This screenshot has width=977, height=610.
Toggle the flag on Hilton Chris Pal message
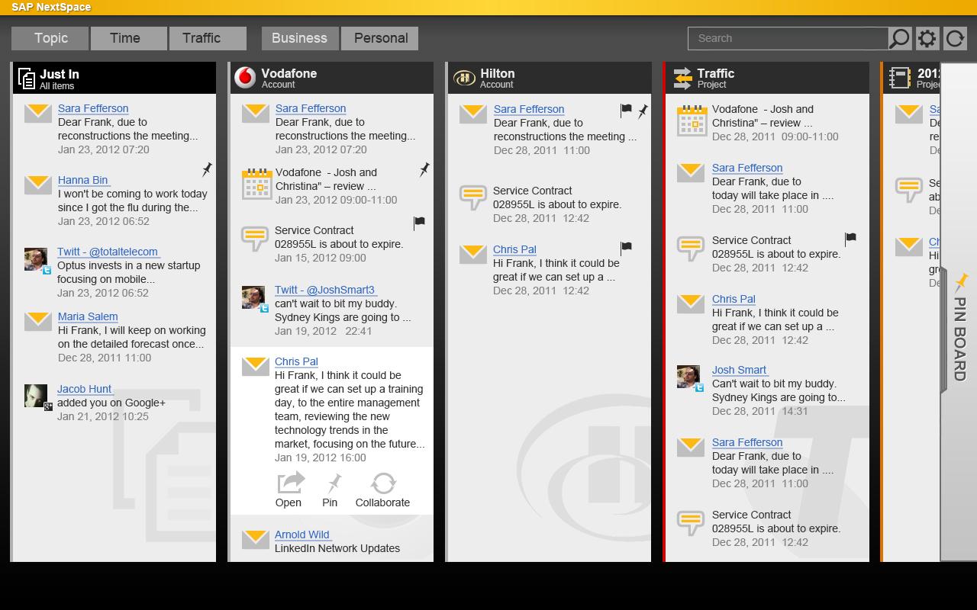coord(626,248)
